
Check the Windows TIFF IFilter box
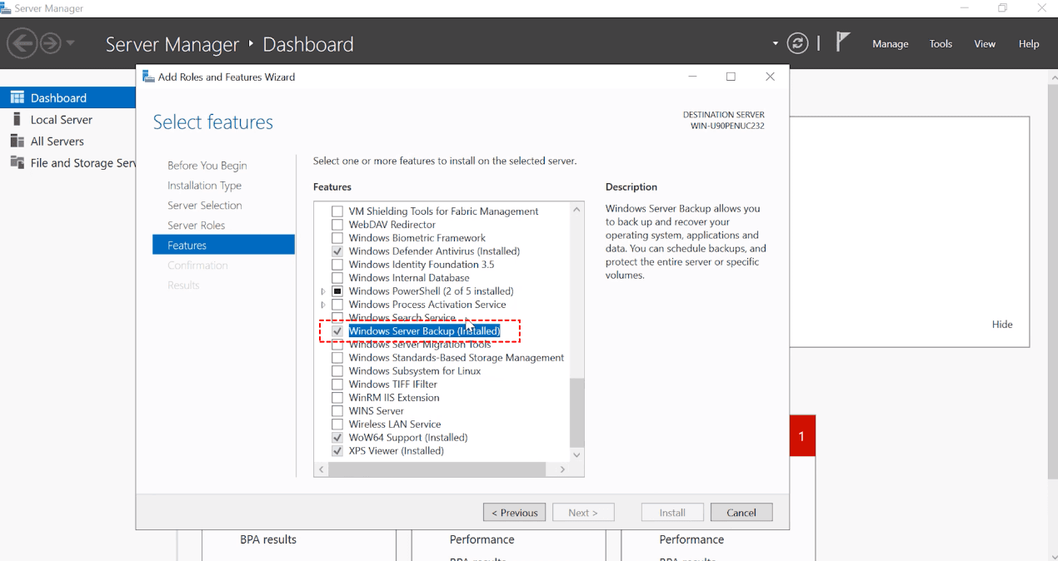click(337, 385)
